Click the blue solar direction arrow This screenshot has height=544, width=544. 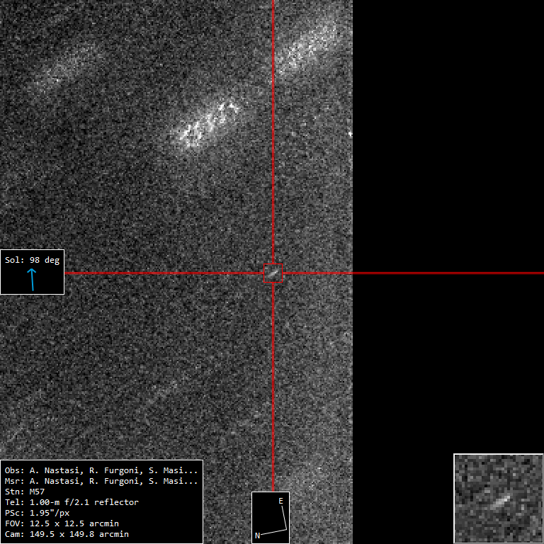32,280
